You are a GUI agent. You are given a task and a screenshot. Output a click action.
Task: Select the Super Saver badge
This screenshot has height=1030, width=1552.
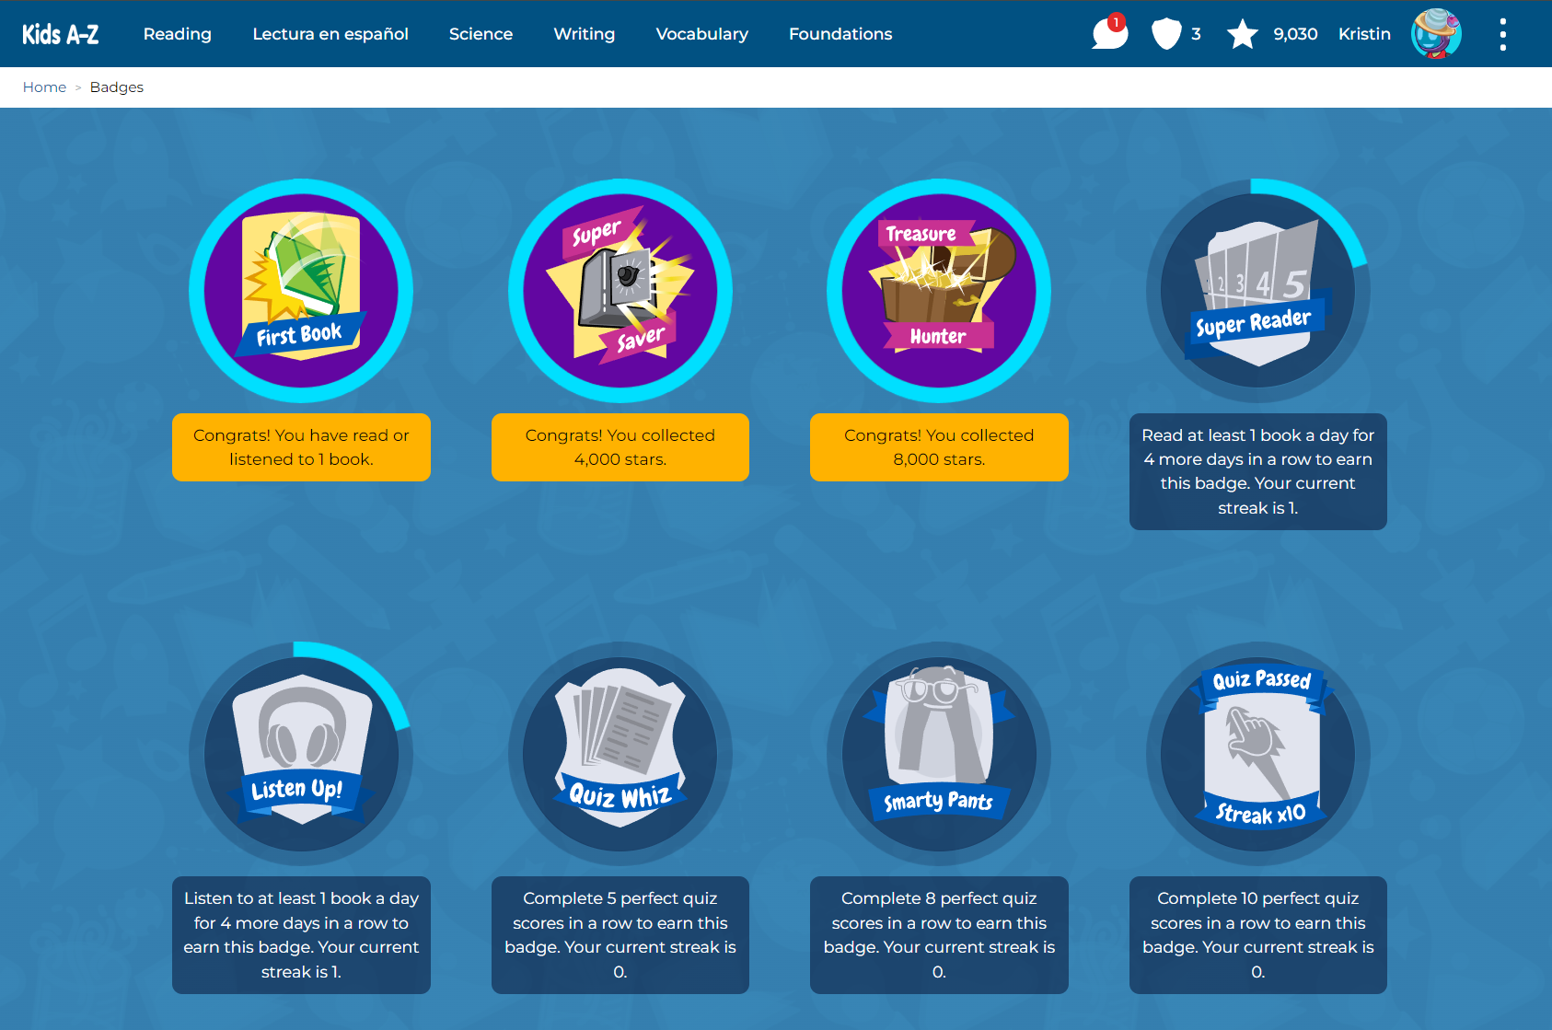pyautogui.click(x=620, y=291)
